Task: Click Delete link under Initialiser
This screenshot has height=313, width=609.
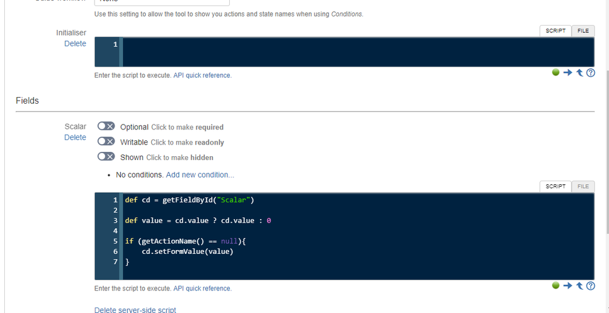Action: point(76,43)
